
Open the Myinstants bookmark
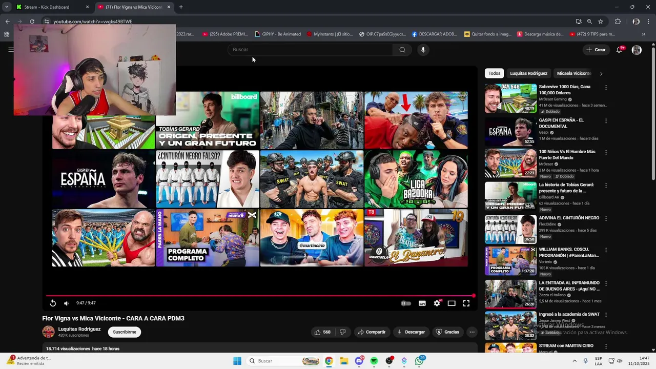click(x=330, y=34)
